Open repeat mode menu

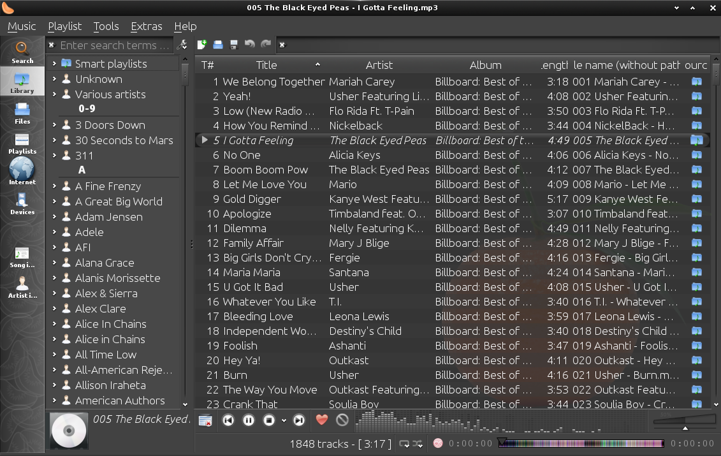404,444
